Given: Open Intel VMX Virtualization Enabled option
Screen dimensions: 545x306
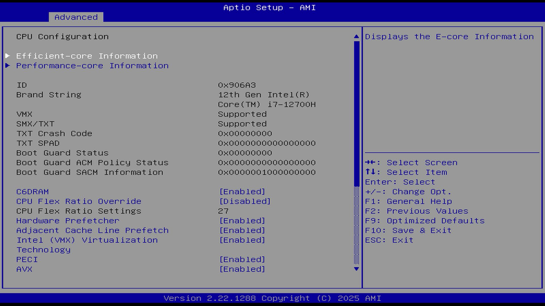Looking at the screenshot, I should [x=242, y=240].
